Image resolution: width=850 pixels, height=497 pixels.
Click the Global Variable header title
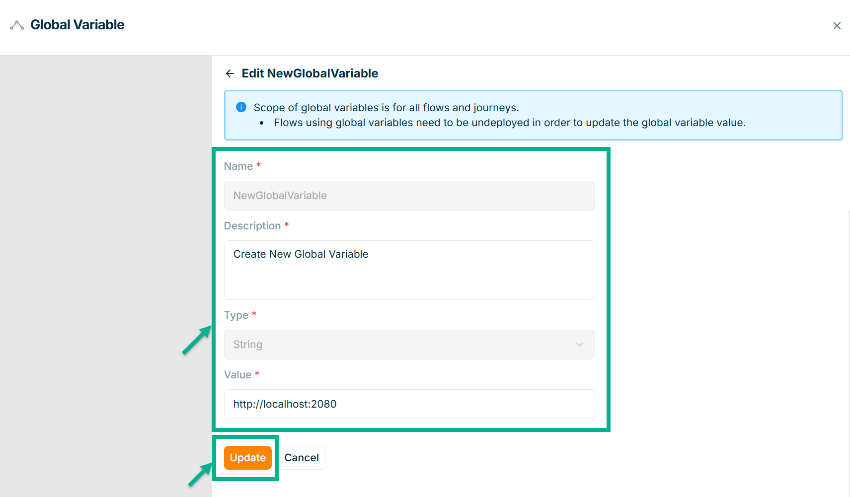tap(77, 25)
